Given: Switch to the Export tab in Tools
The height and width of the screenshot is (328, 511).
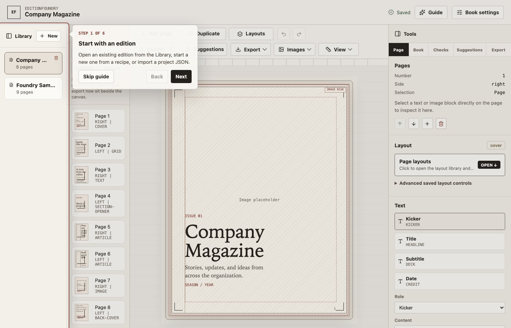Looking at the screenshot, I should (x=498, y=50).
